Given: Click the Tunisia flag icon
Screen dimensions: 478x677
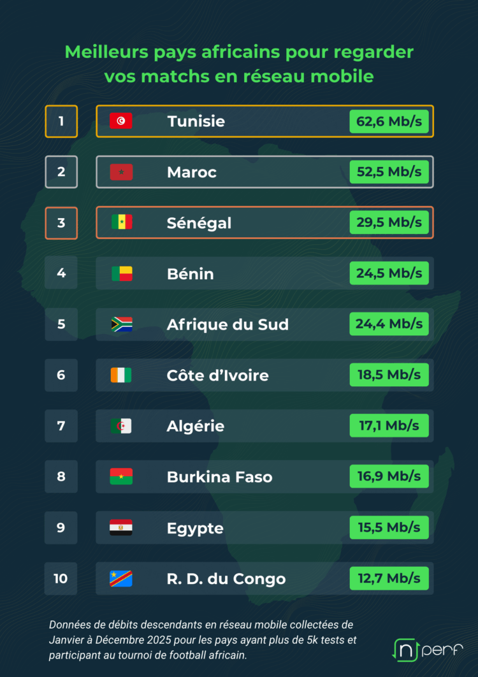Looking at the screenshot, I should point(121,121).
